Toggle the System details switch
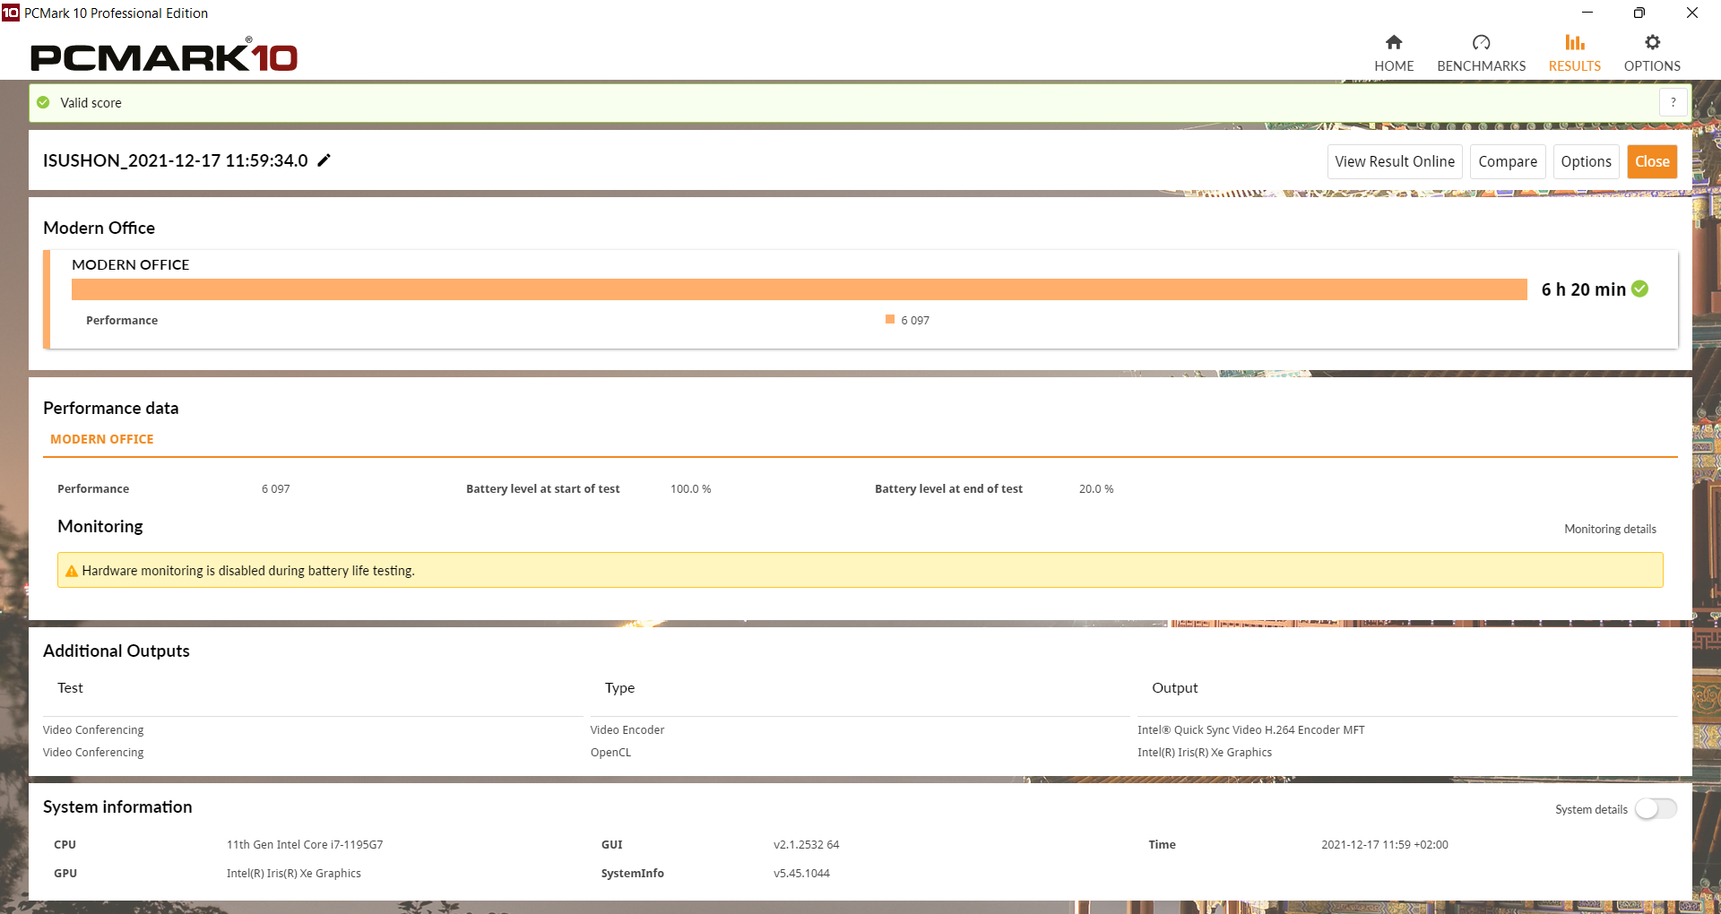Viewport: 1721px width, 914px height. click(1656, 809)
